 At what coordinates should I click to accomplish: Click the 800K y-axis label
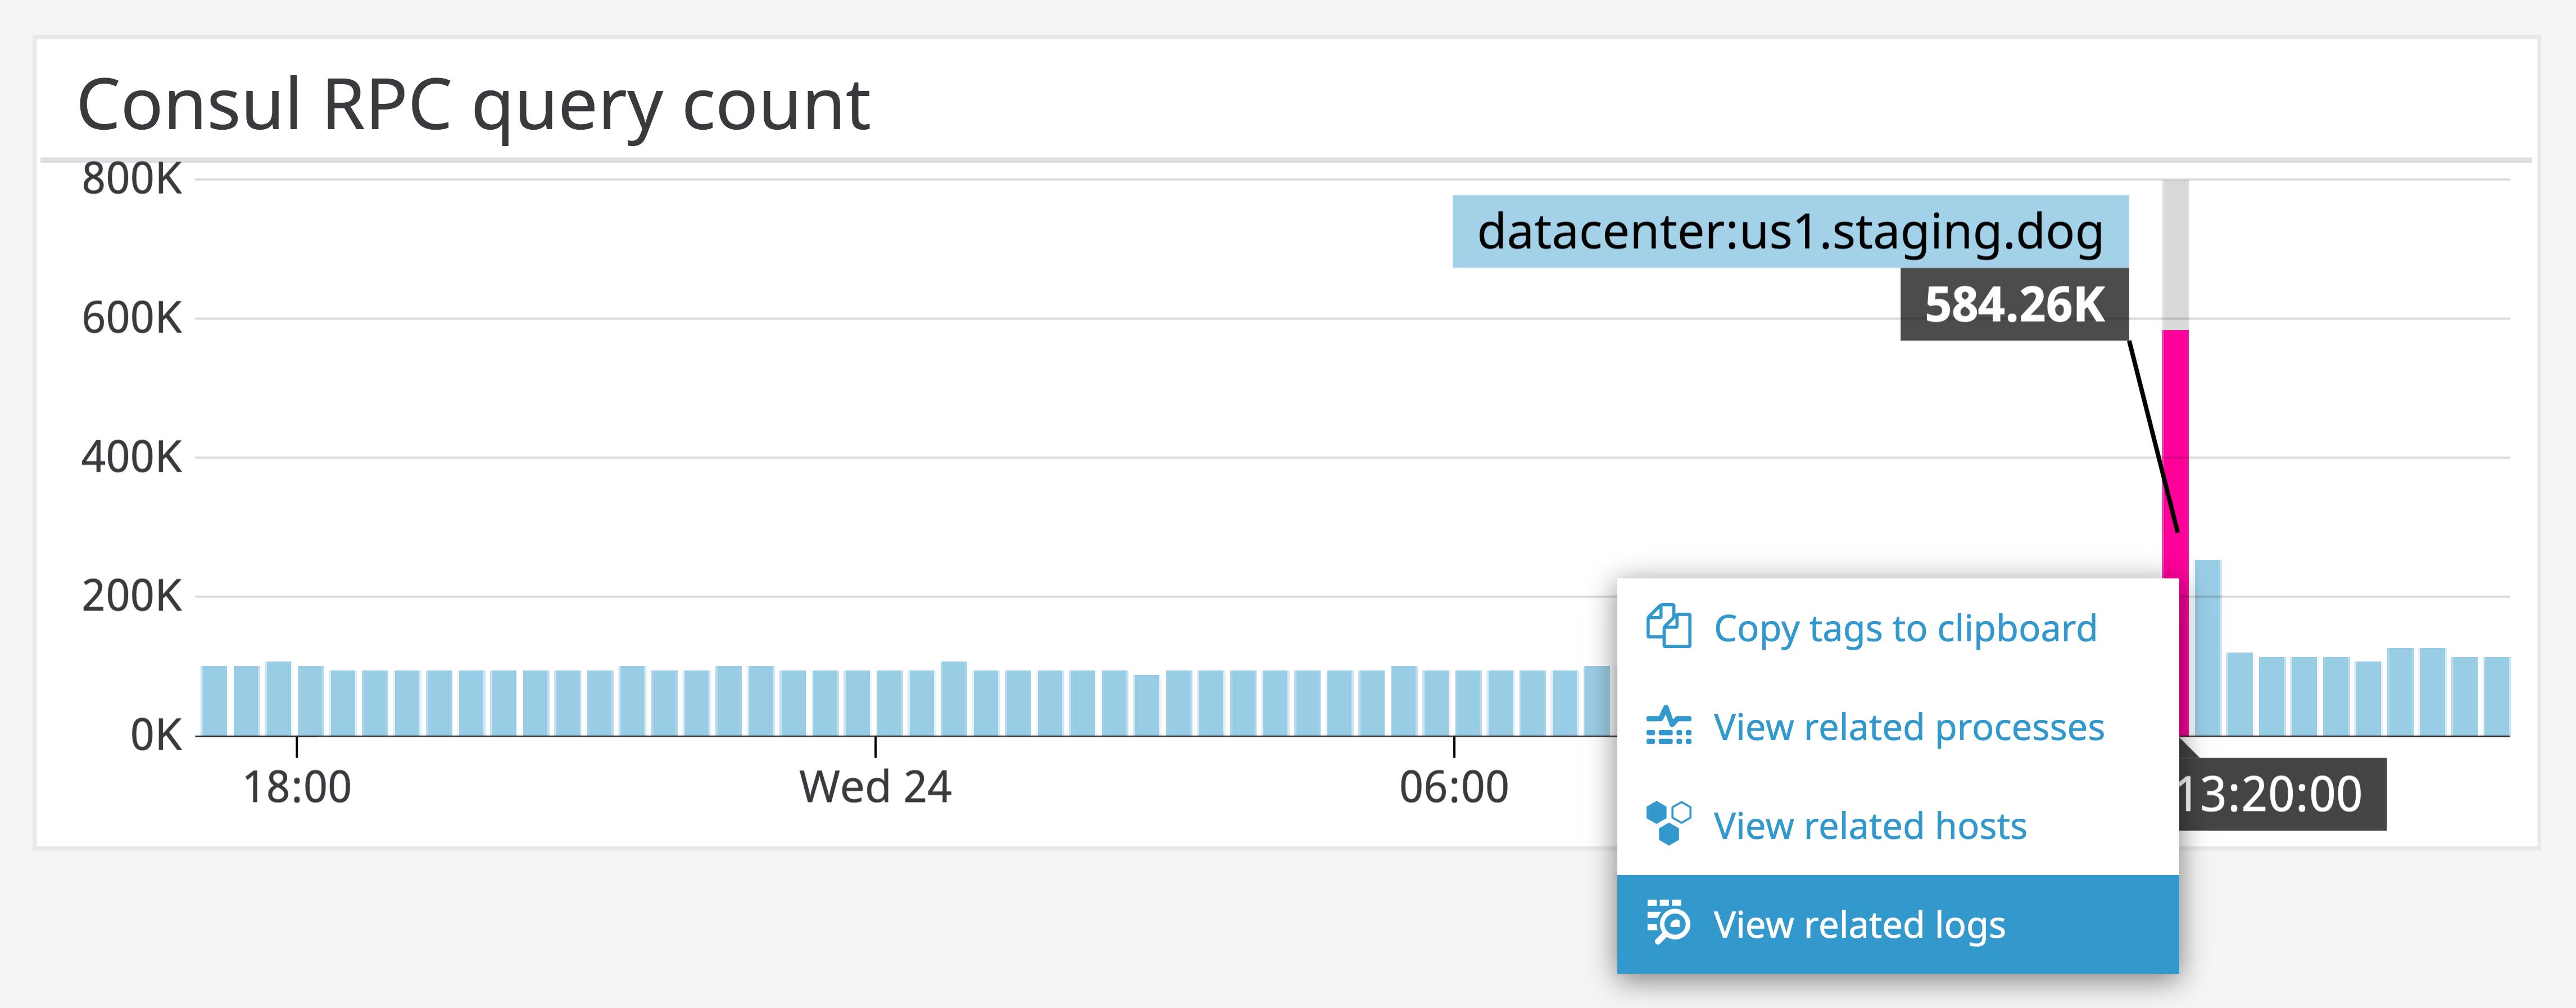coord(132,180)
